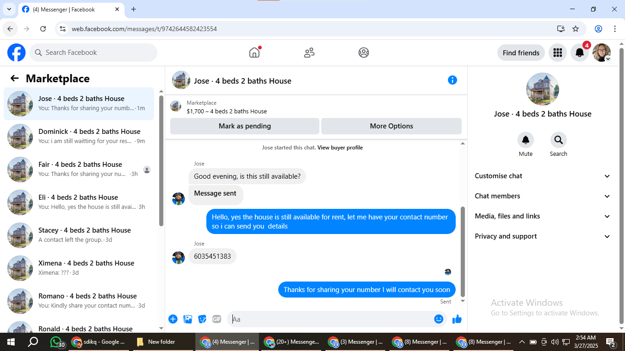This screenshot has width=625, height=351.
Task: Choose a sticker with the sticker icon
Action: coord(202,319)
